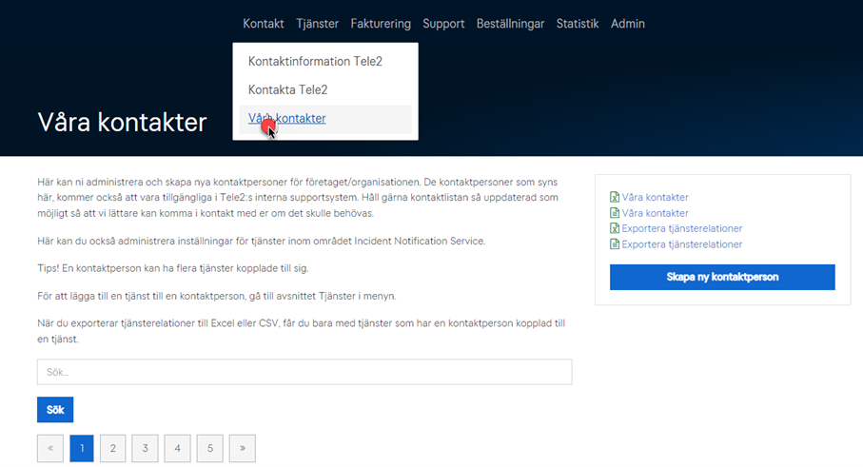Open the Fakturering menu
The height and width of the screenshot is (467, 863).
pyautogui.click(x=381, y=24)
